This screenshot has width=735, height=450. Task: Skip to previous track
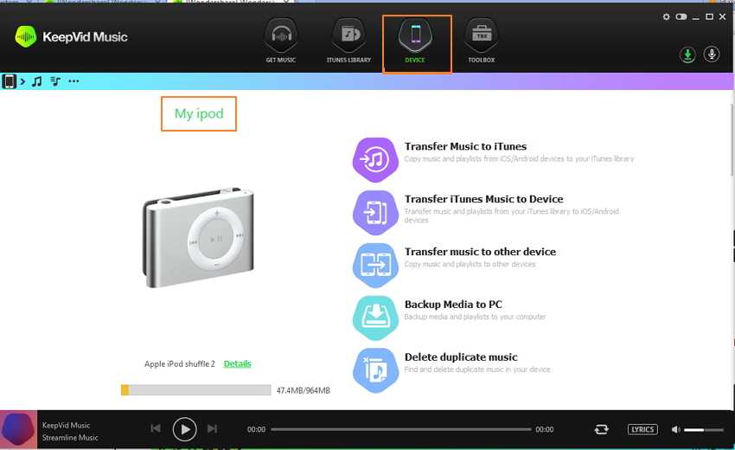pyautogui.click(x=156, y=428)
